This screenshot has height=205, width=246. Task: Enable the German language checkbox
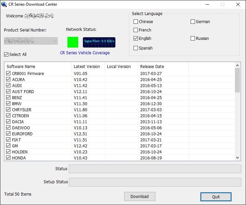(193, 21)
